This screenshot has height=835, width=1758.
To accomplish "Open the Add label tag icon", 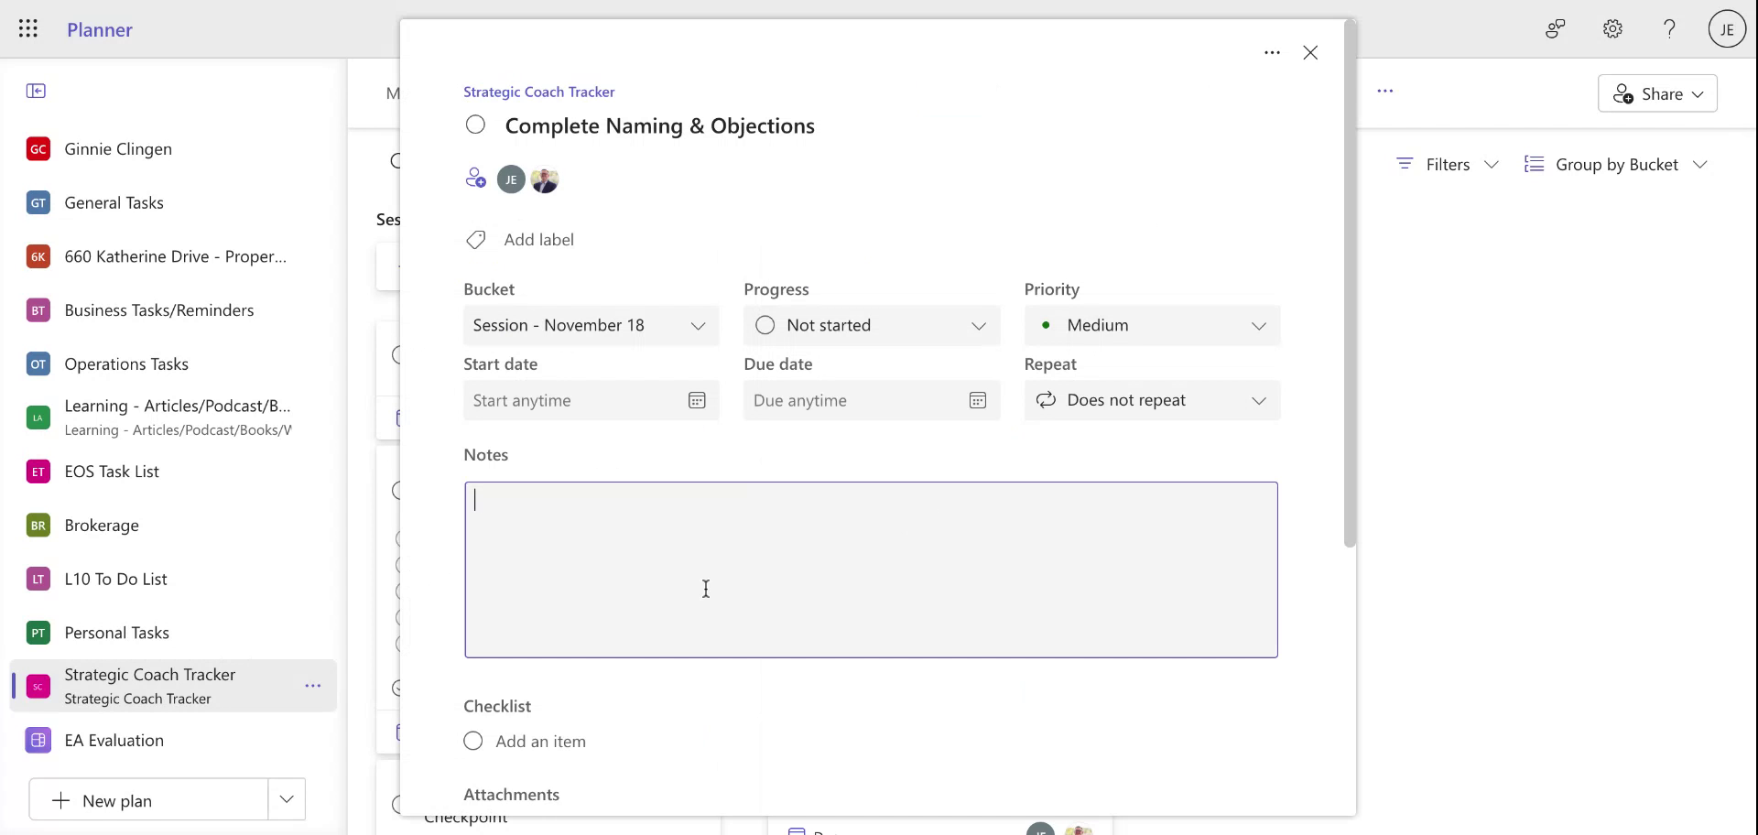I will click(x=475, y=239).
